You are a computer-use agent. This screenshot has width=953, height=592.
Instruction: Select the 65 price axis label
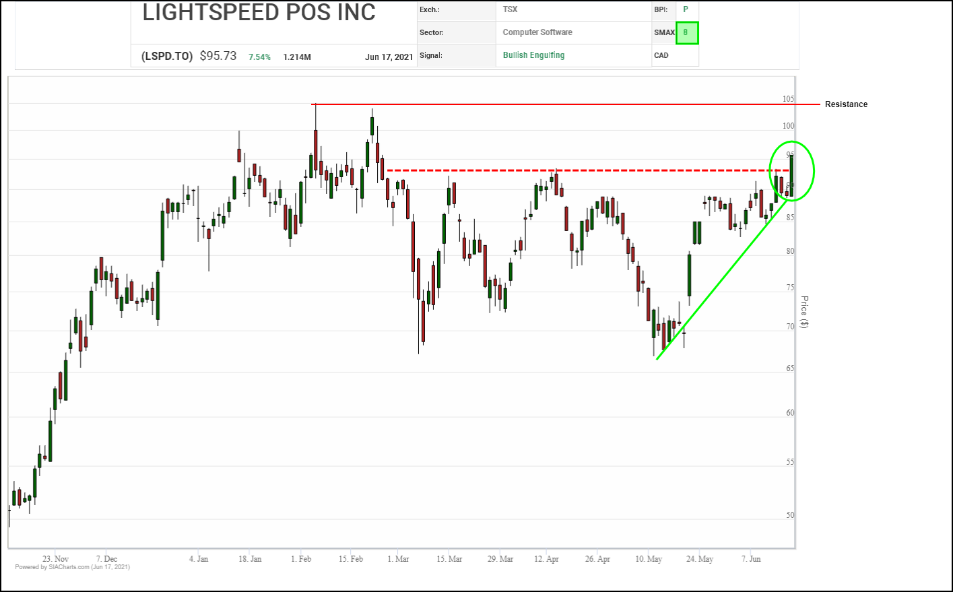(790, 368)
